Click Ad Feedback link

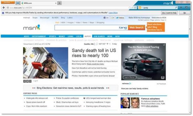point(161,84)
